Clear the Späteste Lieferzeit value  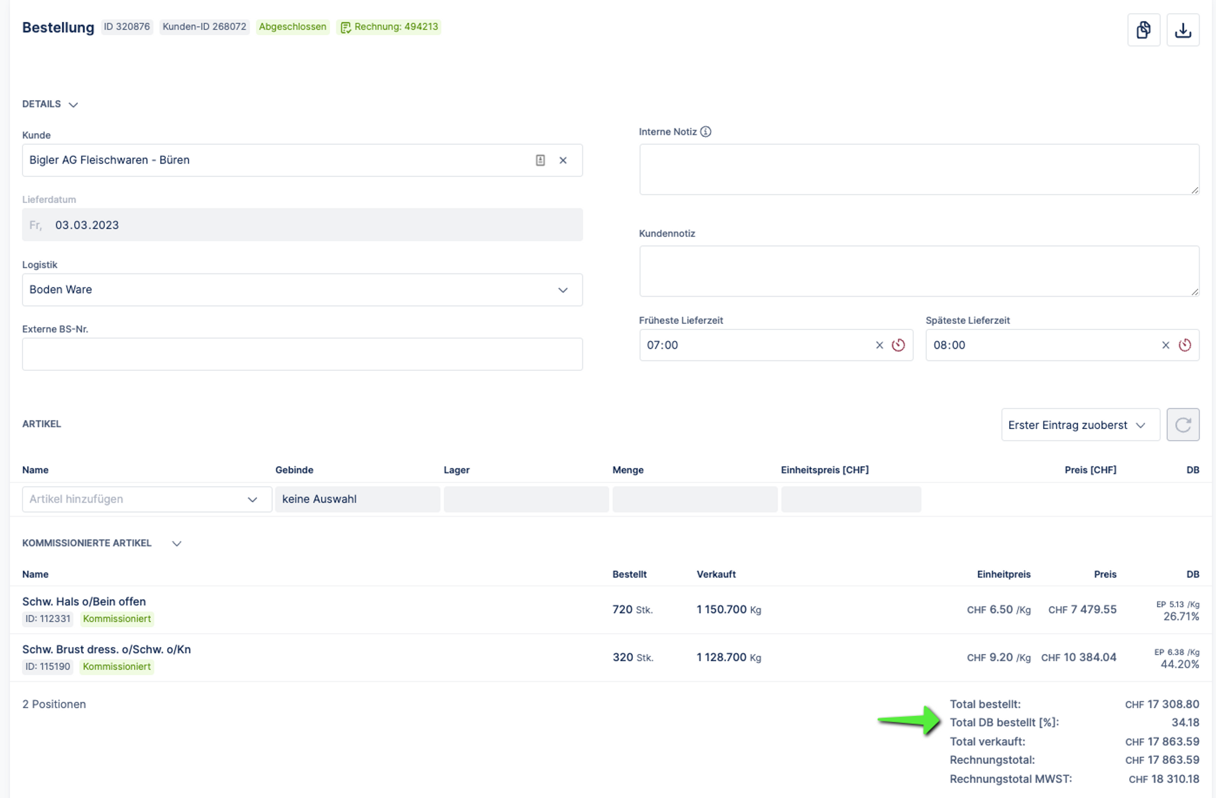coord(1166,345)
